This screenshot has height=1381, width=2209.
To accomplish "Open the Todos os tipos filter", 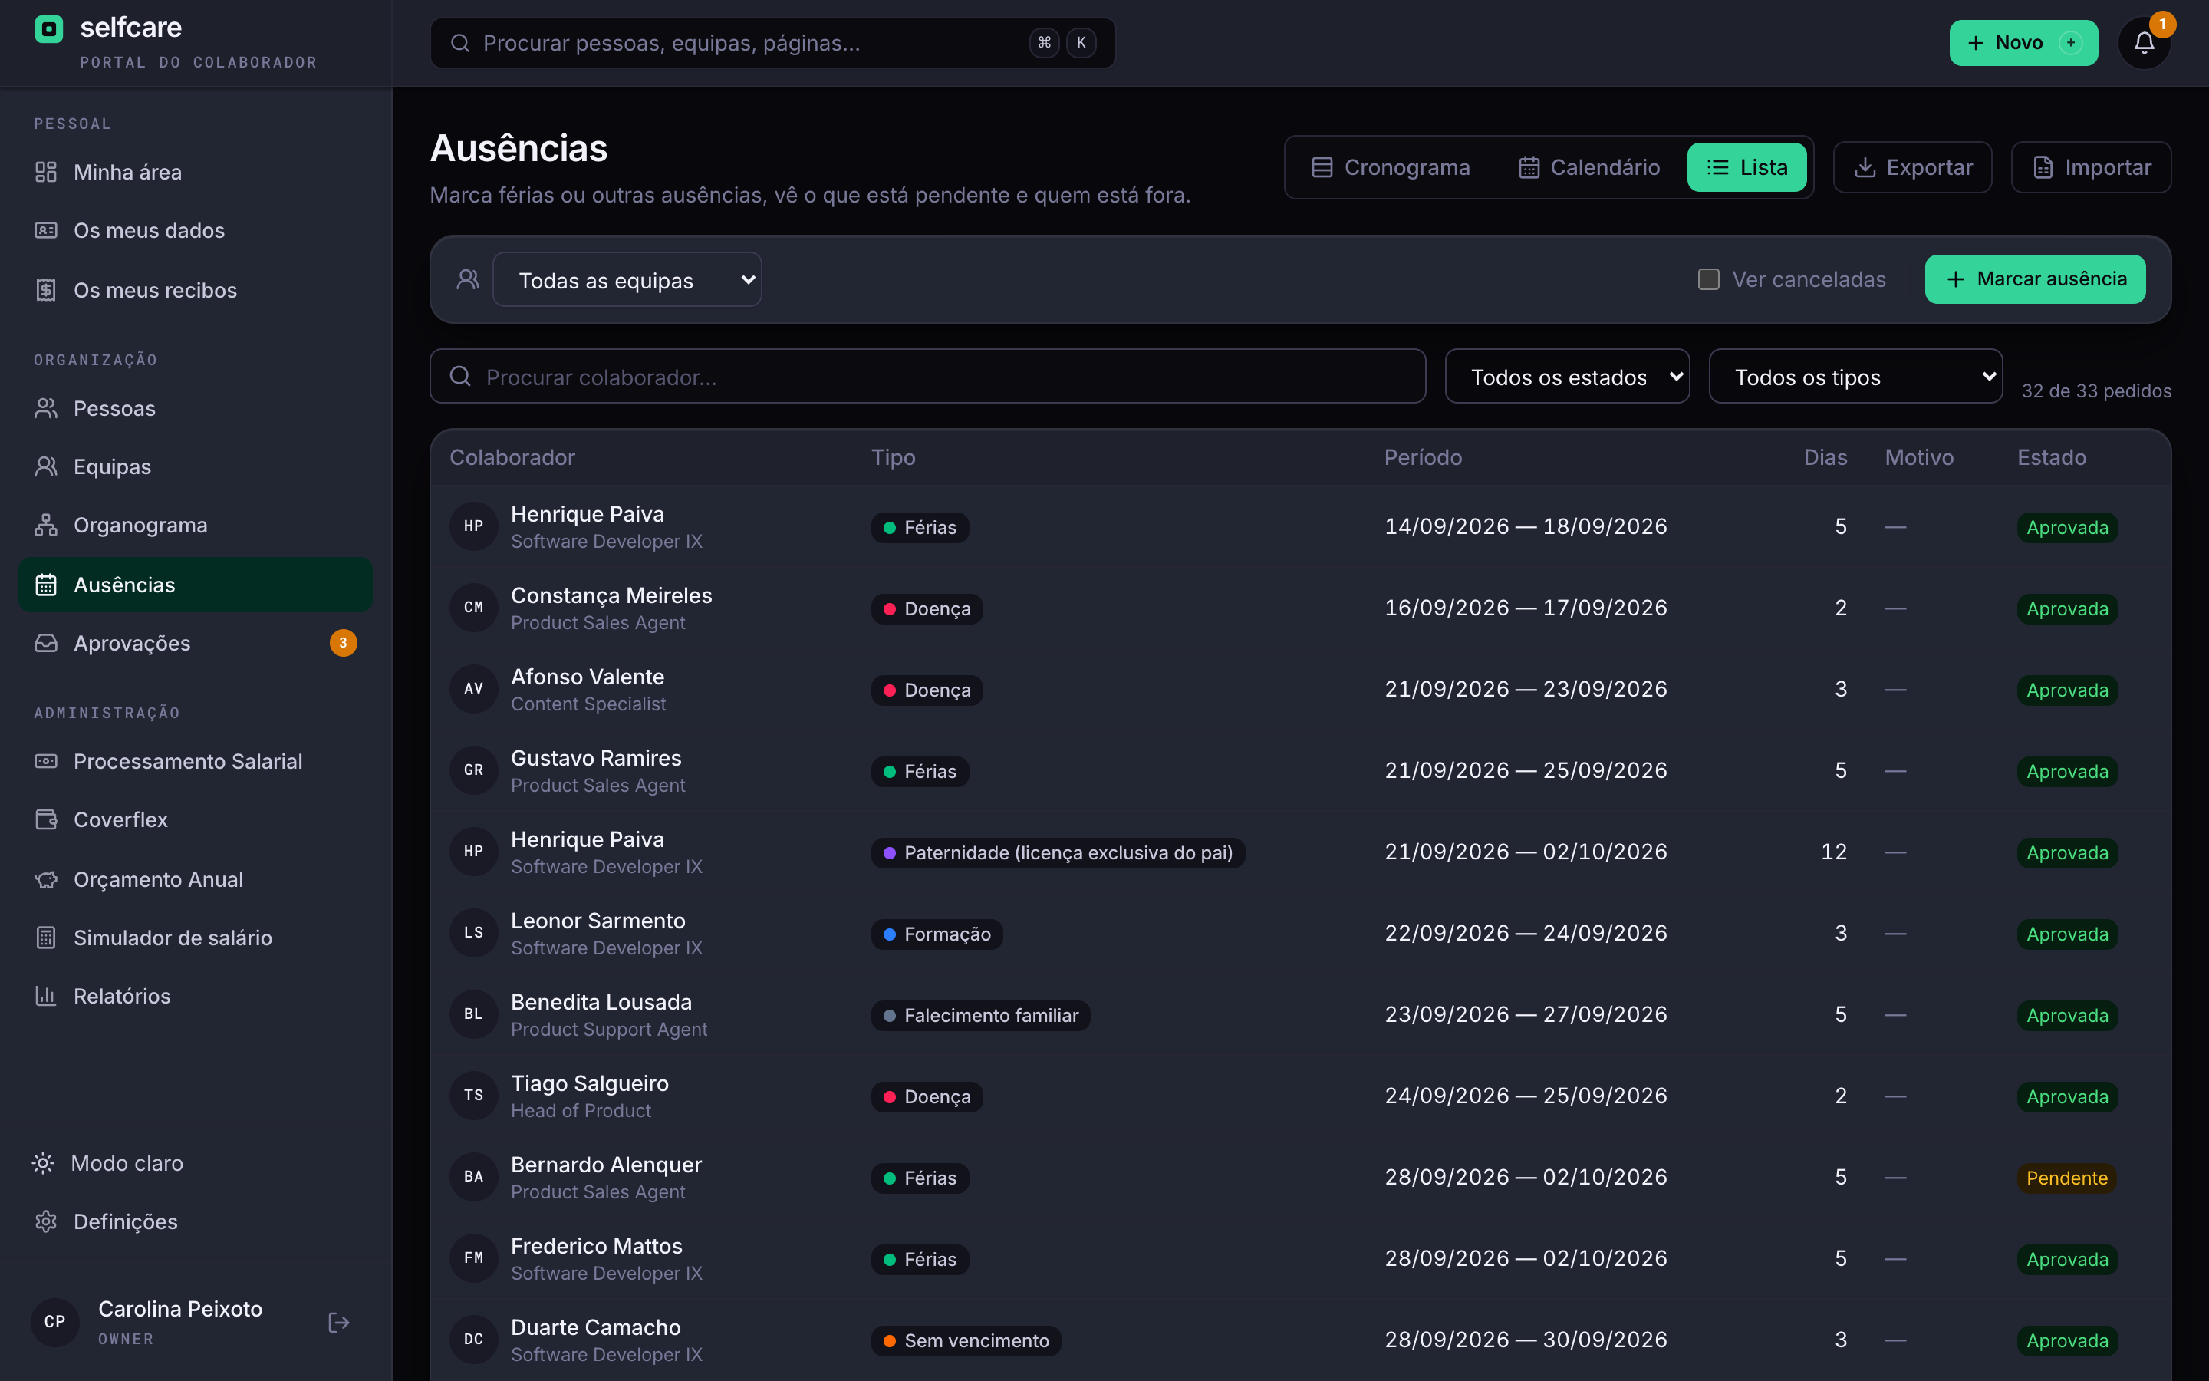I will [x=1855, y=376].
